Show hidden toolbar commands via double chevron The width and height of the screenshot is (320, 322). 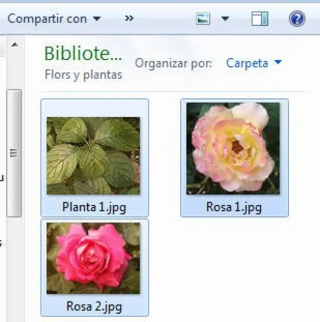(129, 18)
